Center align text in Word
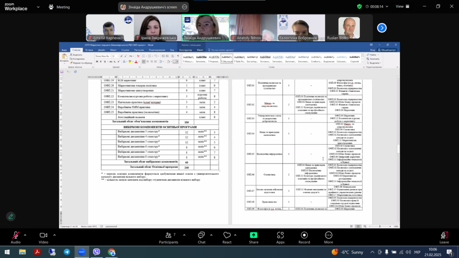 [x=147, y=62]
